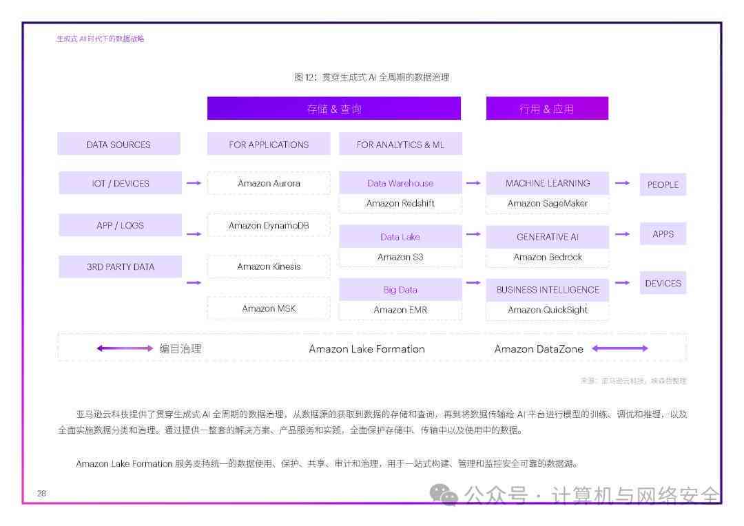Click the BUSINESS INTELLIGENCE box
744x526 pixels.
(x=548, y=290)
